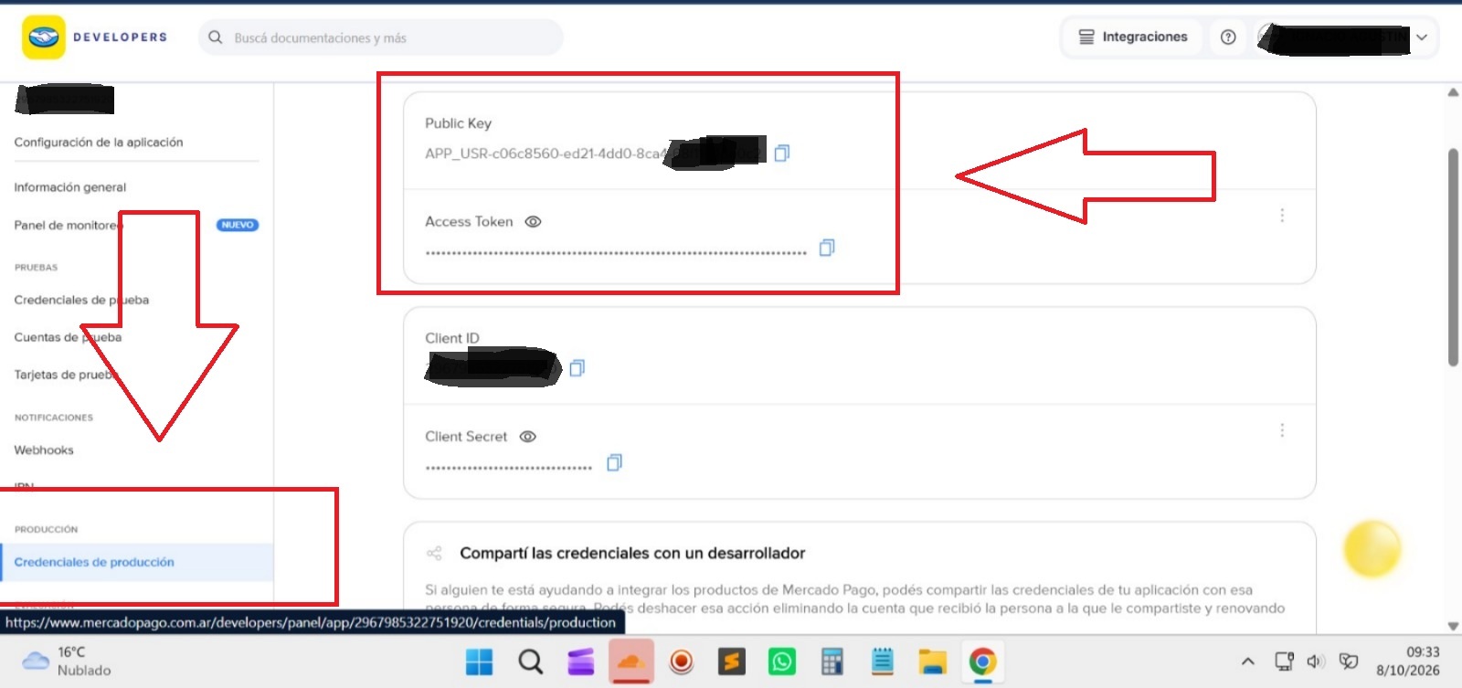
Task: Open Windows Start menu
Action: (479, 662)
